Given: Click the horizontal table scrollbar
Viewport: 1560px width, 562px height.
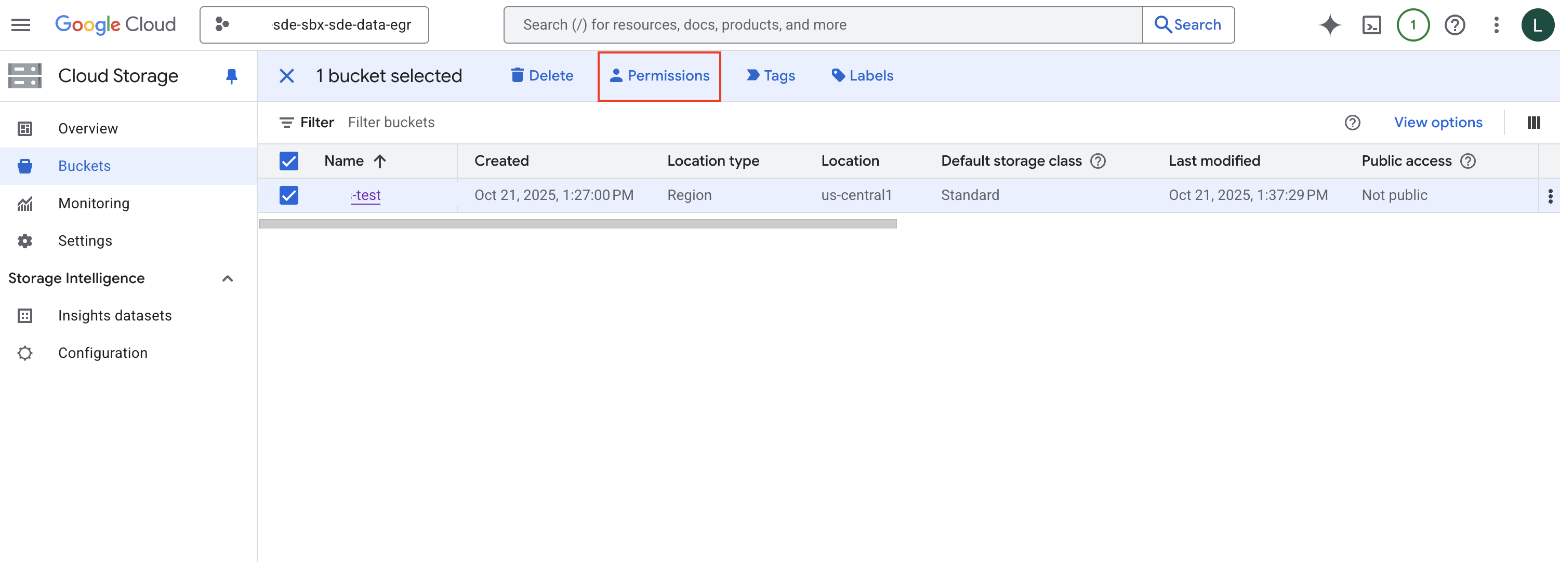Looking at the screenshot, I should pos(577,224).
